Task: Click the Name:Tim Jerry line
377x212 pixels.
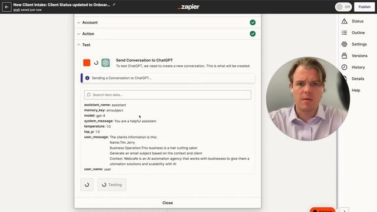Action: point(122,143)
